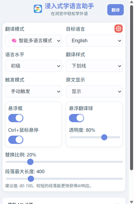
Task: Click the 替换比例 slider handle
Action: [30, 162]
